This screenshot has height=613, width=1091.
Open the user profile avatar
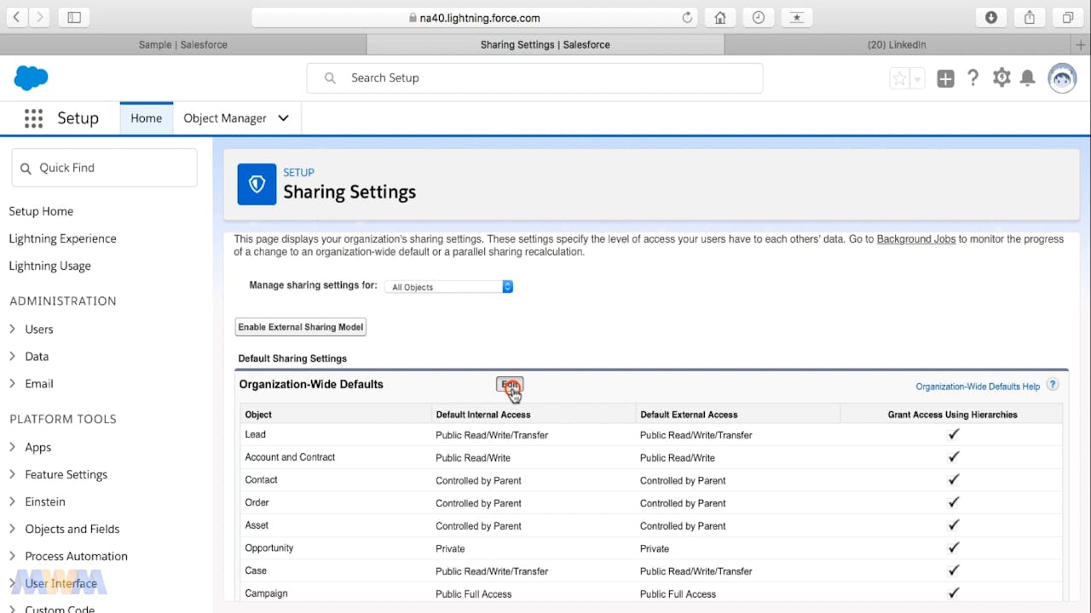(1062, 78)
